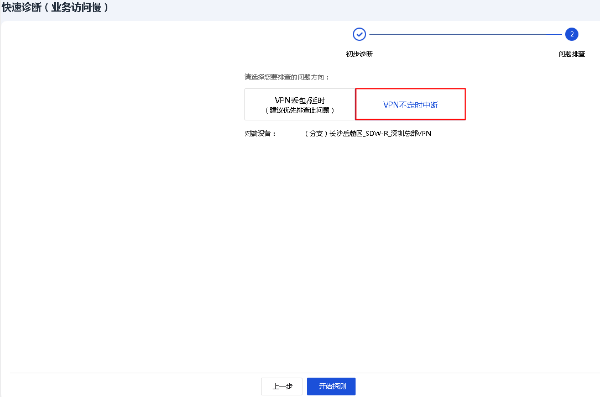Select the VPN丢包/延时 option
The image size is (600, 397).
(x=300, y=104)
